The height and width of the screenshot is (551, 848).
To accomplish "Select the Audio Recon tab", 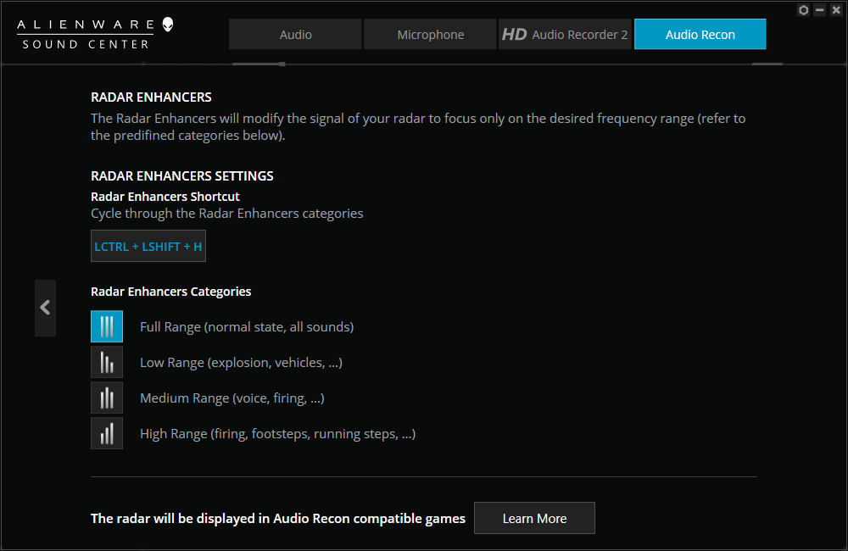I will click(x=700, y=35).
